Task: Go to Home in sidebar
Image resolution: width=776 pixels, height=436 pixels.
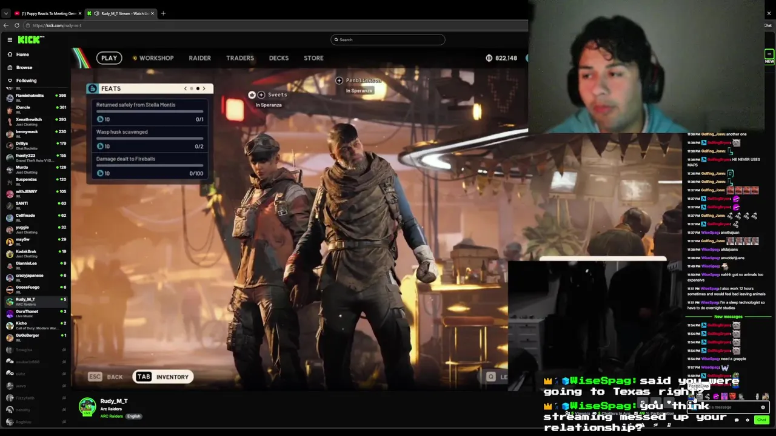Action: pyautogui.click(x=22, y=54)
